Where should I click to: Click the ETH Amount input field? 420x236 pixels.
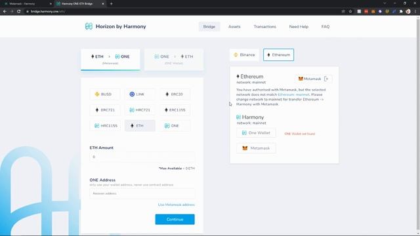pyautogui.click(x=142, y=157)
